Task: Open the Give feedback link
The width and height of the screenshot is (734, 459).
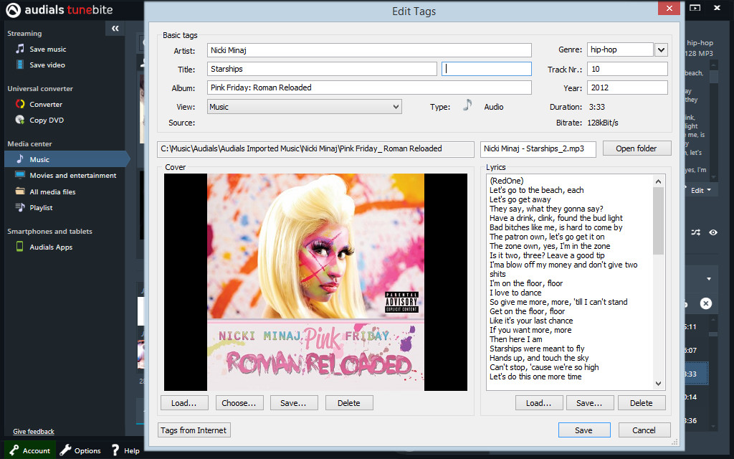Action: pyautogui.click(x=34, y=431)
